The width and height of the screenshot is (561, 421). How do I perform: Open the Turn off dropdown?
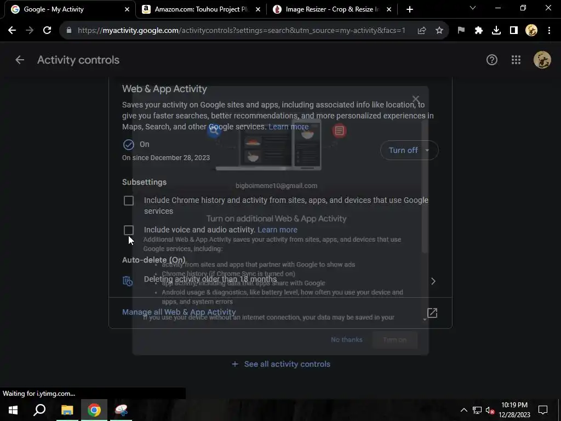coord(409,150)
